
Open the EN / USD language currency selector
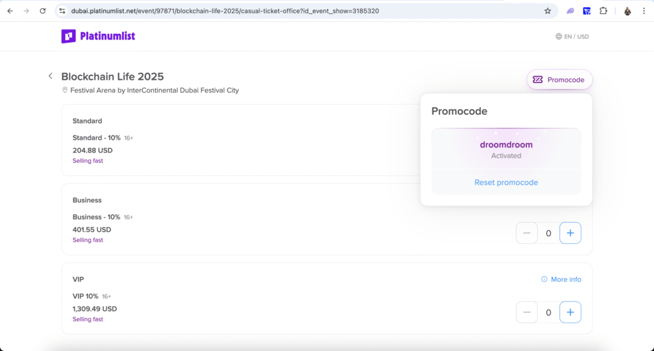tap(572, 36)
